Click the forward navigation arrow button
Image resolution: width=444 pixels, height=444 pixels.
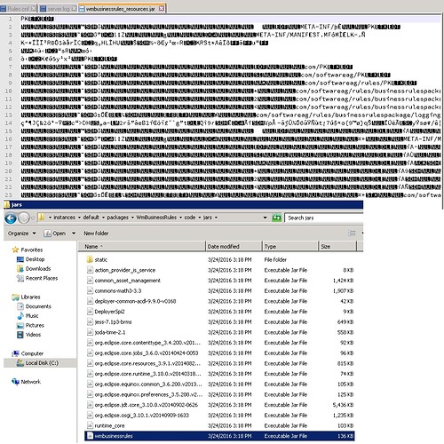(24, 218)
